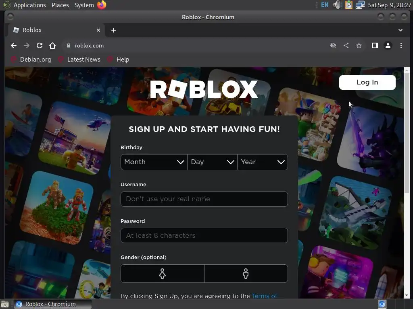
Task: View site info via padlock icon
Action: click(x=69, y=45)
